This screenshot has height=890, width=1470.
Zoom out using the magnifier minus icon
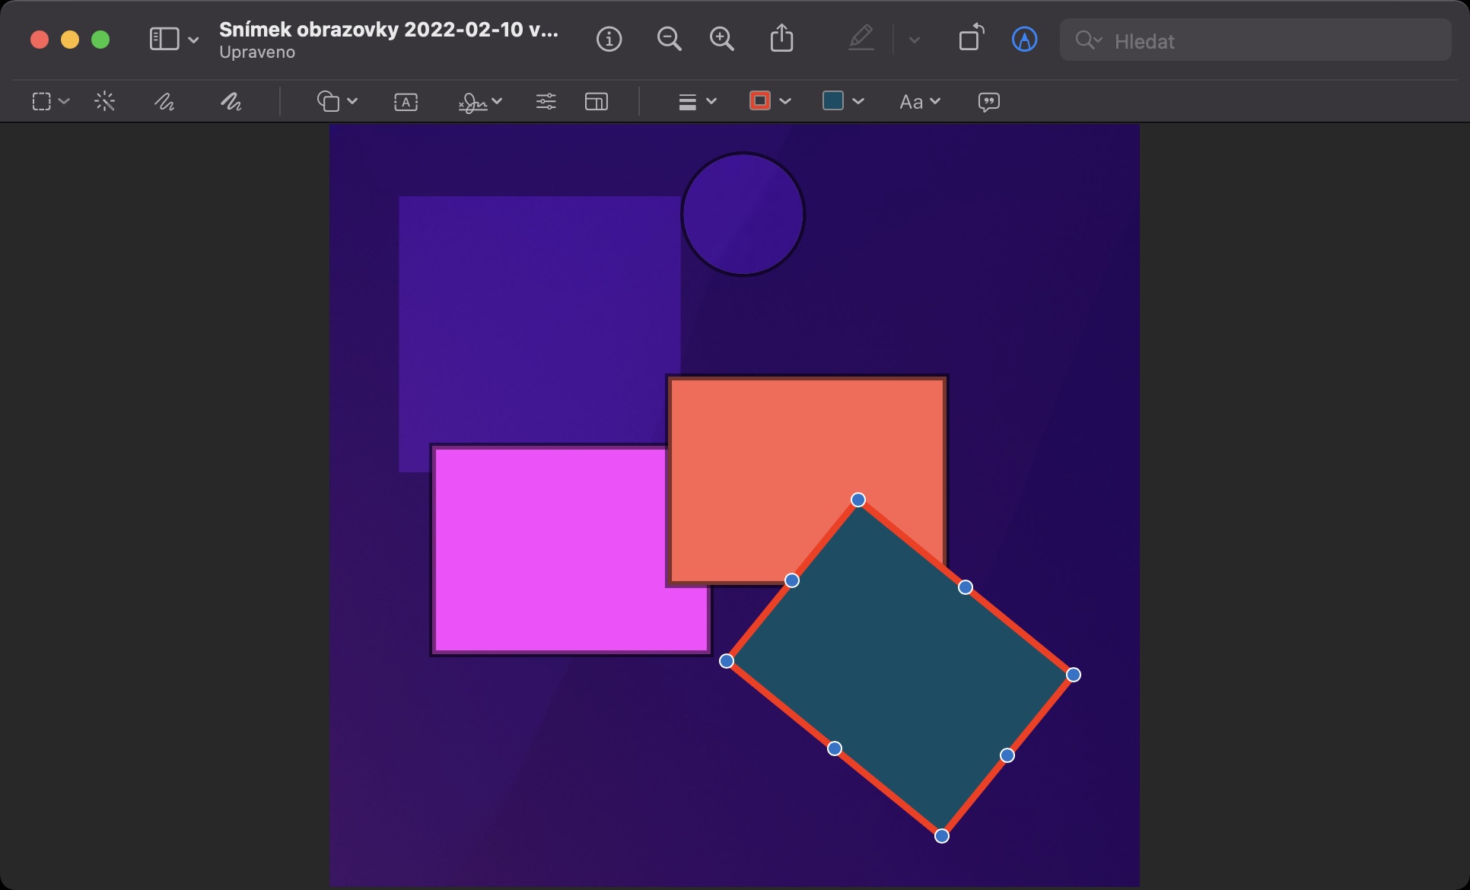click(x=669, y=39)
